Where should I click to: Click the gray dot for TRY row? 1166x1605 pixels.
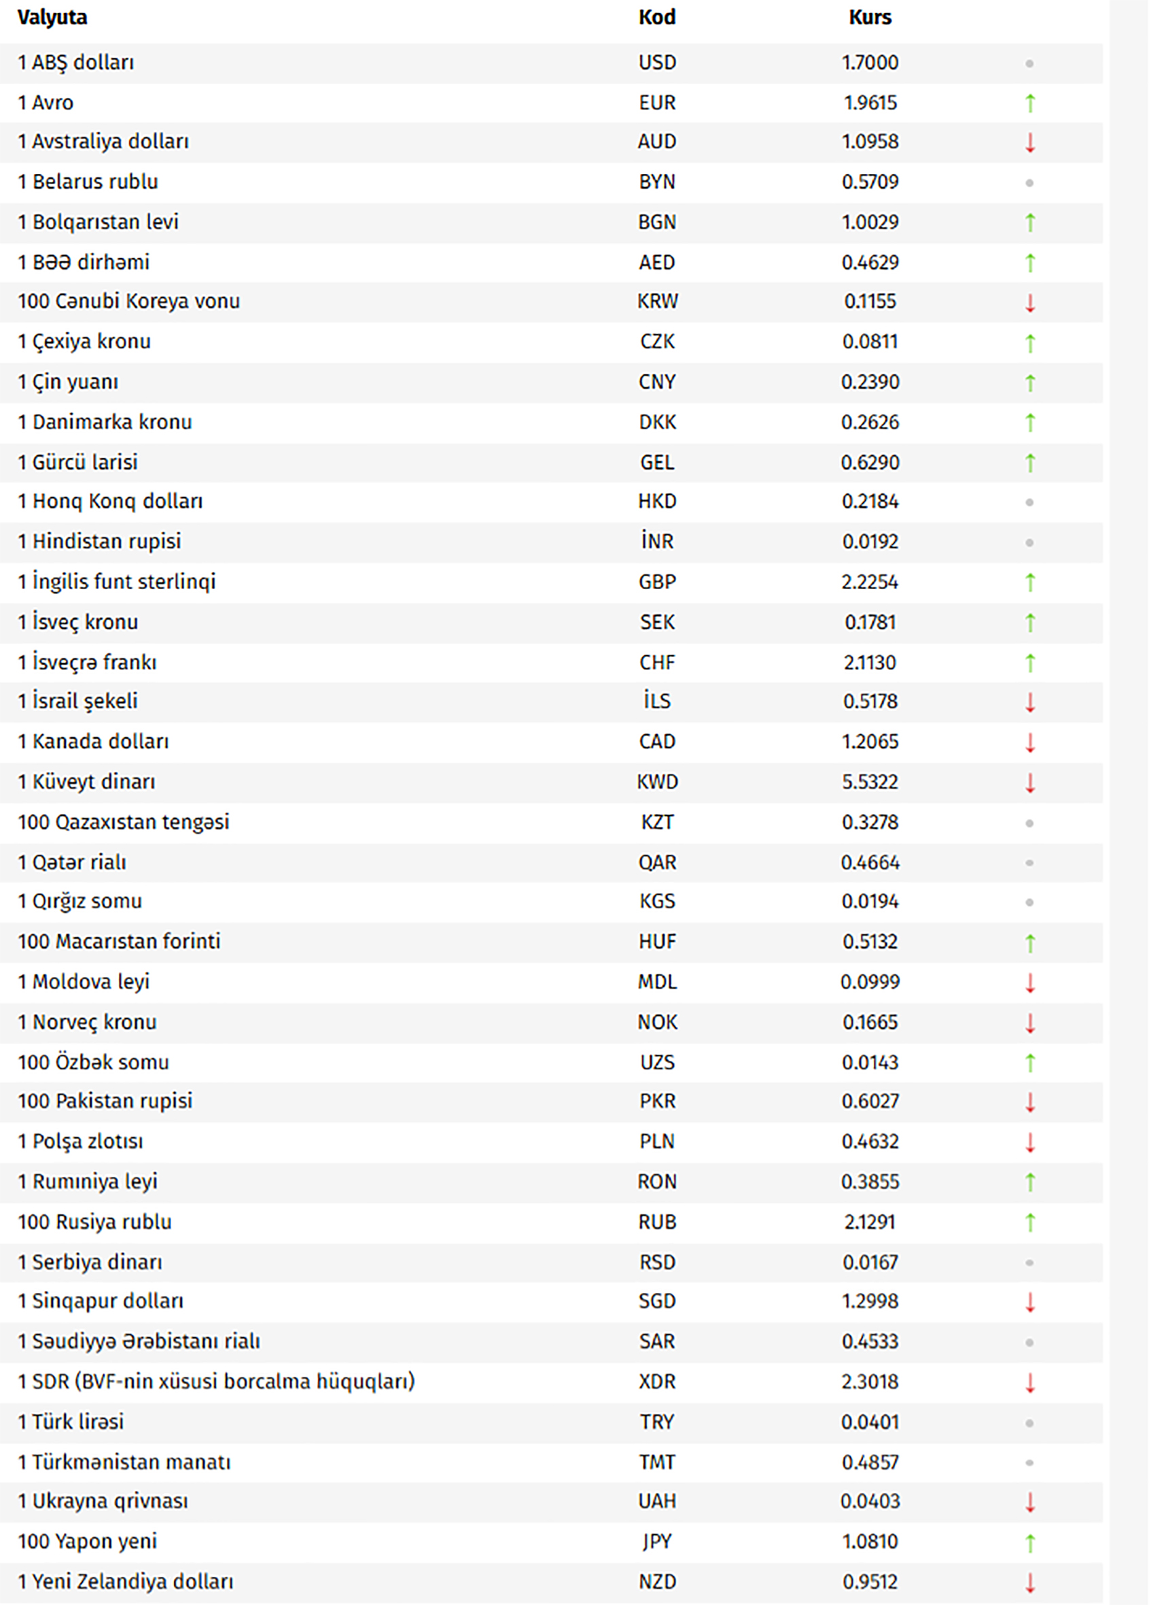pyautogui.click(x=1029, y=1423)
